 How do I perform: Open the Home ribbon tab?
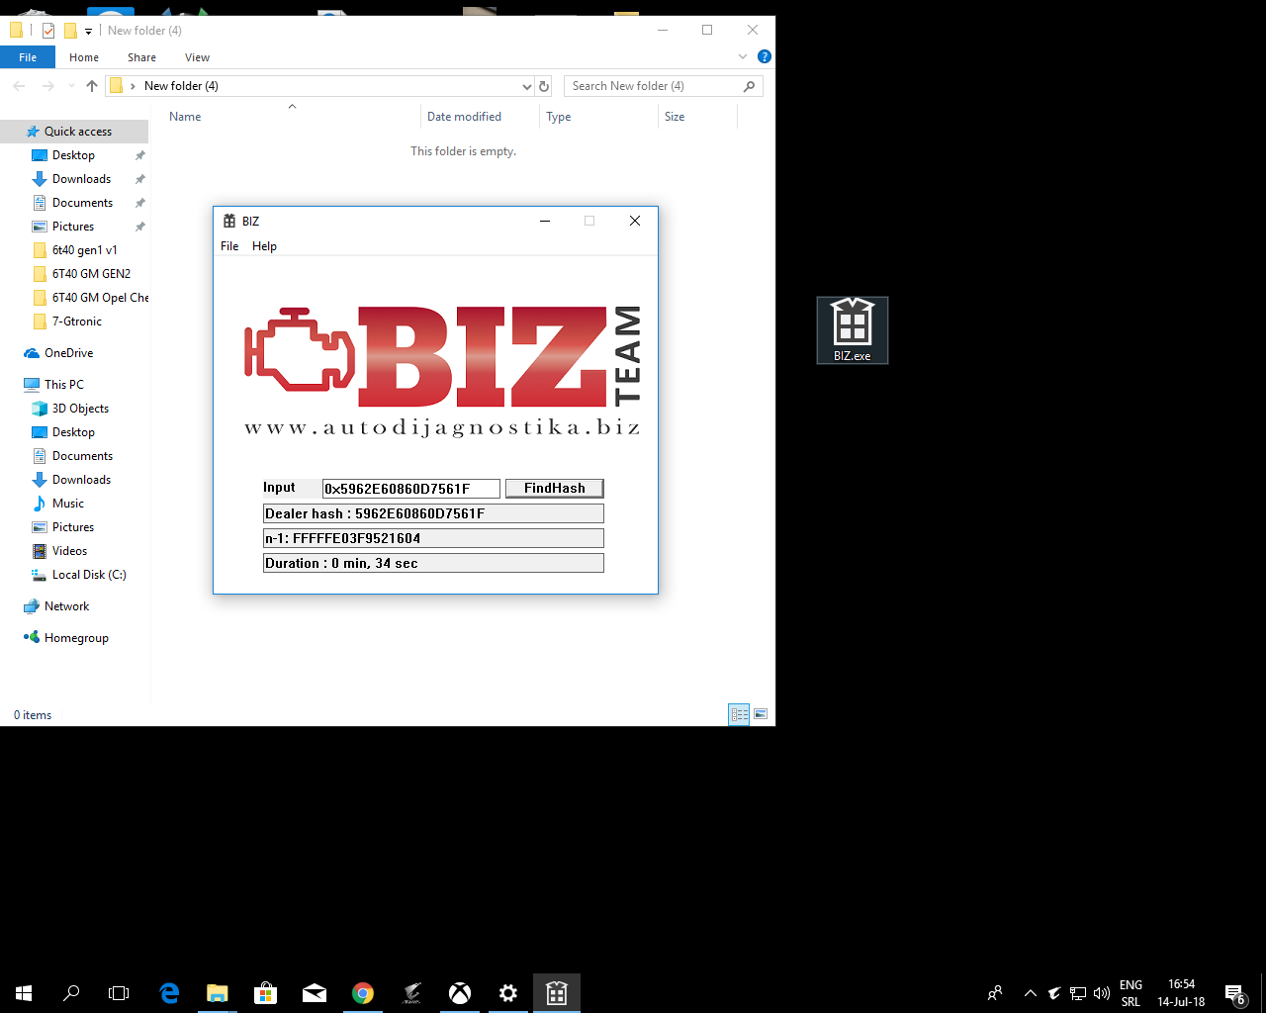pos(84,57)
